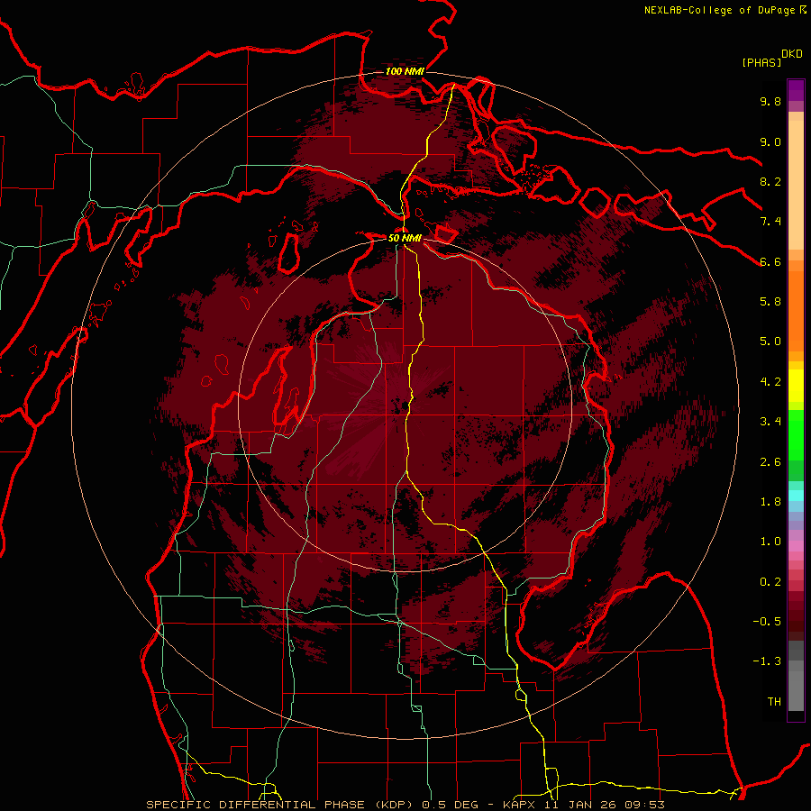Click the 7.4 color scale value

tap(770, 222)
